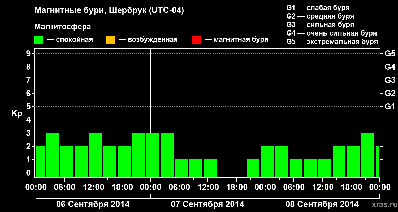The height and width of the screenshot is (212, 398).
Task: Click the 'G4 — очень сильная буря' line
Action: pos(332,33)
